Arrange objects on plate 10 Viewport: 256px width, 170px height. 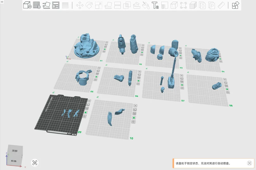coord(134,113)
